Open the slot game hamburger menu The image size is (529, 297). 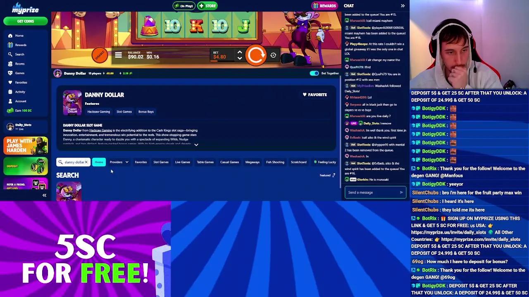click(119, 54)
